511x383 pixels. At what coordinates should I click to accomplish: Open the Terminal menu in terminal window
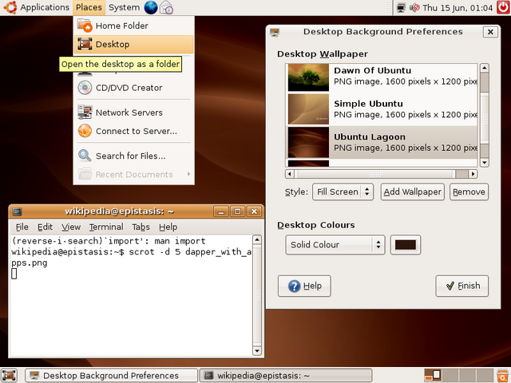pos(106,227)
